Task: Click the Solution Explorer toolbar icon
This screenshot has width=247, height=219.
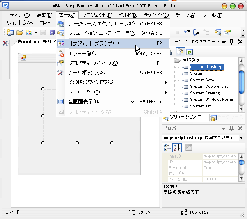Action: (218, 32)
